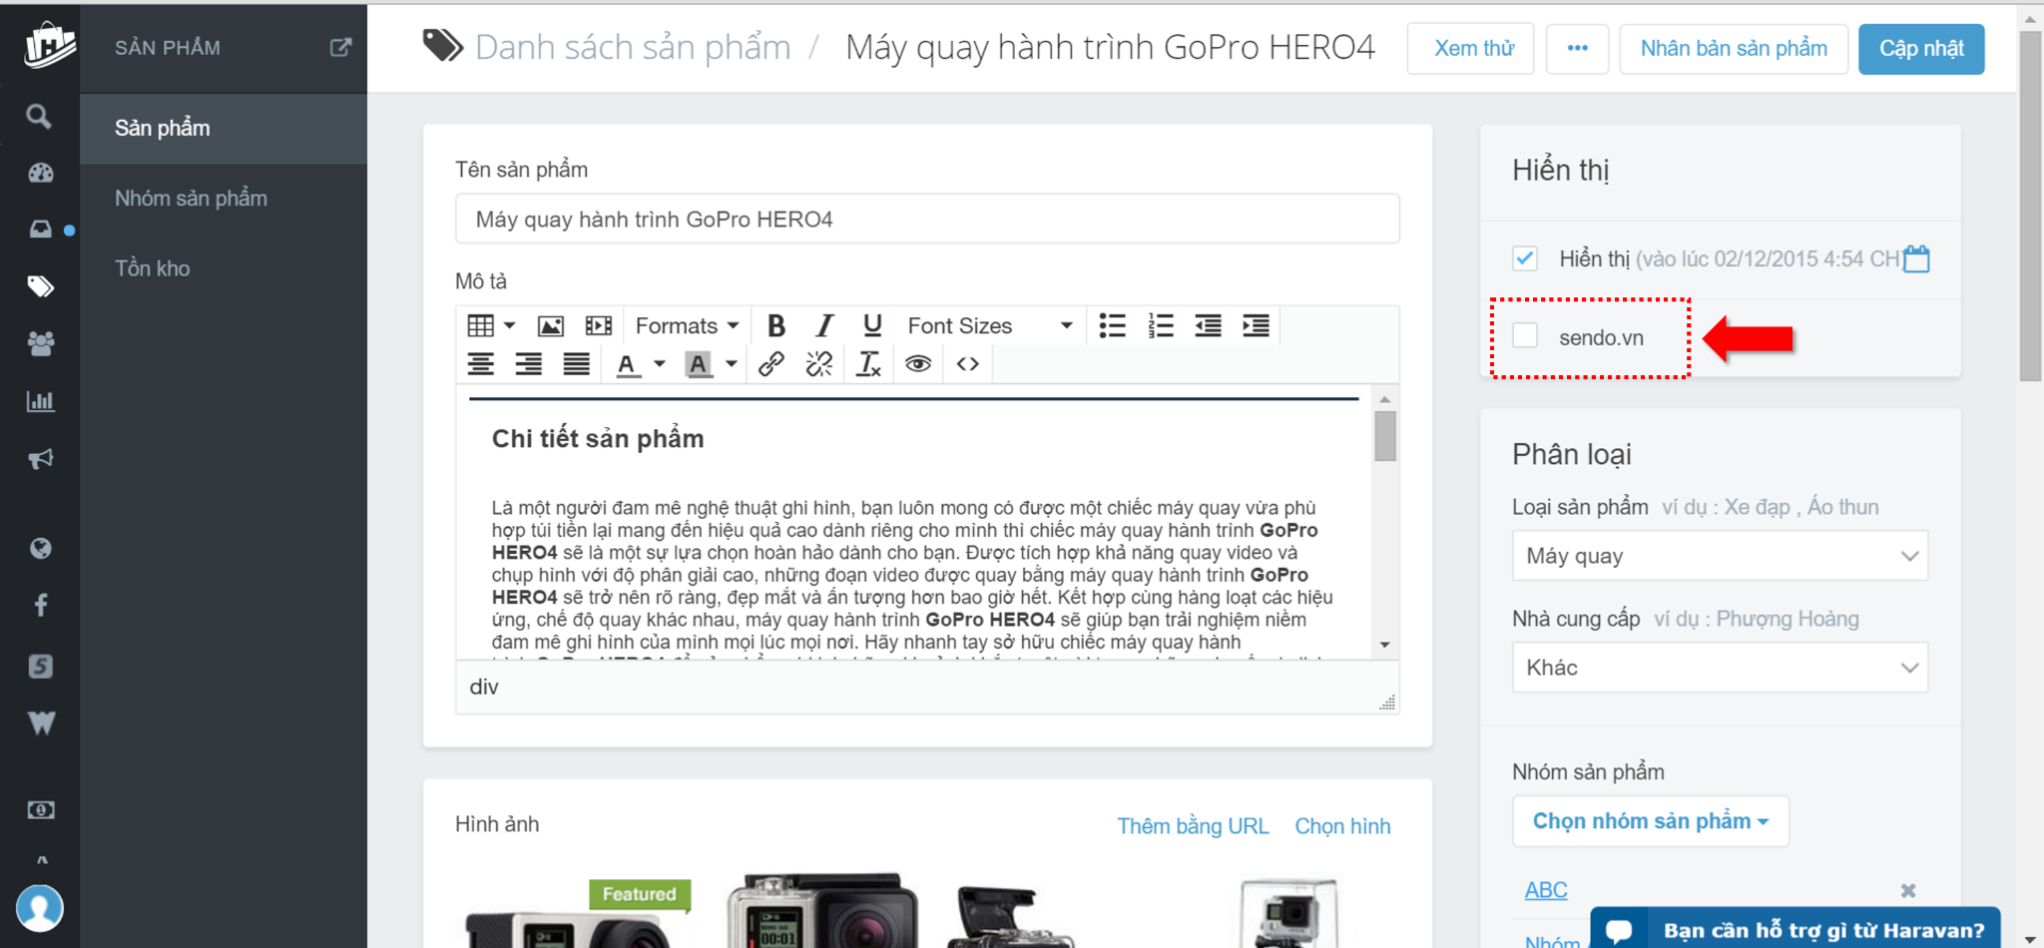Align text right
Screen dimensions: 2044x948
529,364
